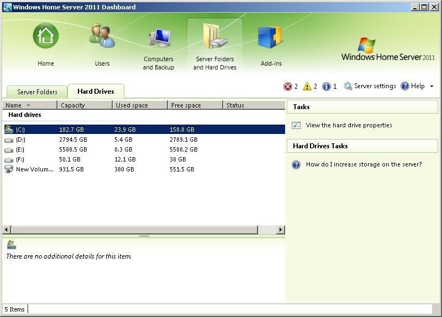Open Computers and Backup section icon
Screen dimensions: 442x317
click(160, 37)
